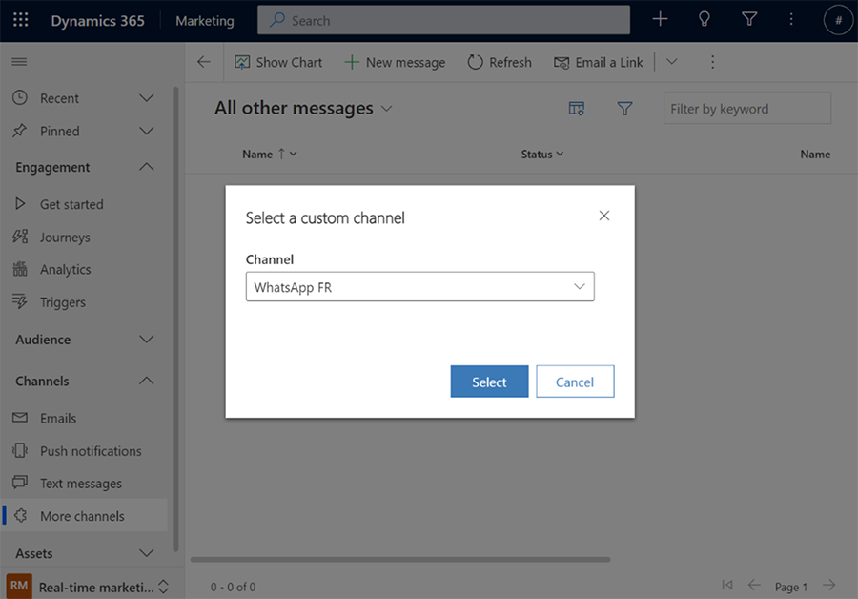Open the All other messages view switcher
Viewport: 858px width, 599px height.
click(386, 108)
